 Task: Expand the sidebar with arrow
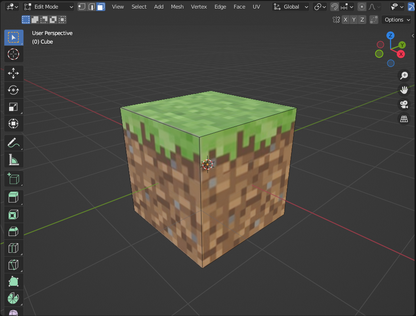click(413, 35)
